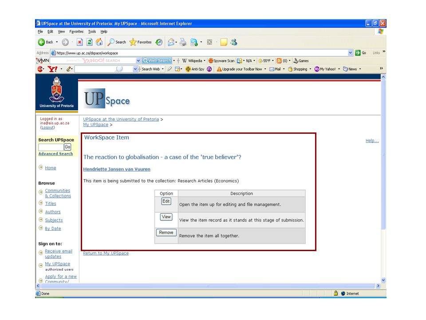Click inside the Search UPSpace text field
This screenshot has height=320, width=426.
51,147
